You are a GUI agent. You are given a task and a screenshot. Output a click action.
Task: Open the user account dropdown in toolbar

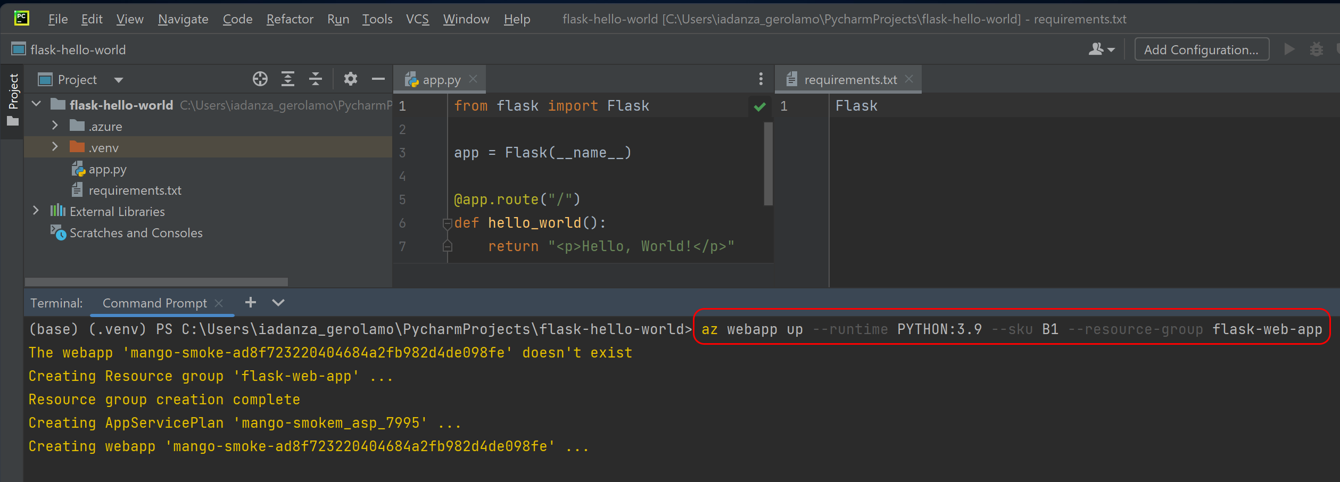[x=1101, y=49]
